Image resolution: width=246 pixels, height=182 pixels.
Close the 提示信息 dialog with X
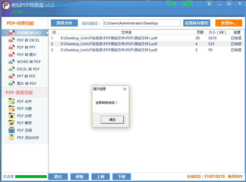[125, 89]
